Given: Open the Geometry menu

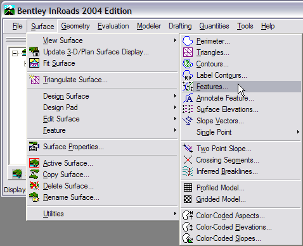Looking at the screenshot, I should point(75,26).
